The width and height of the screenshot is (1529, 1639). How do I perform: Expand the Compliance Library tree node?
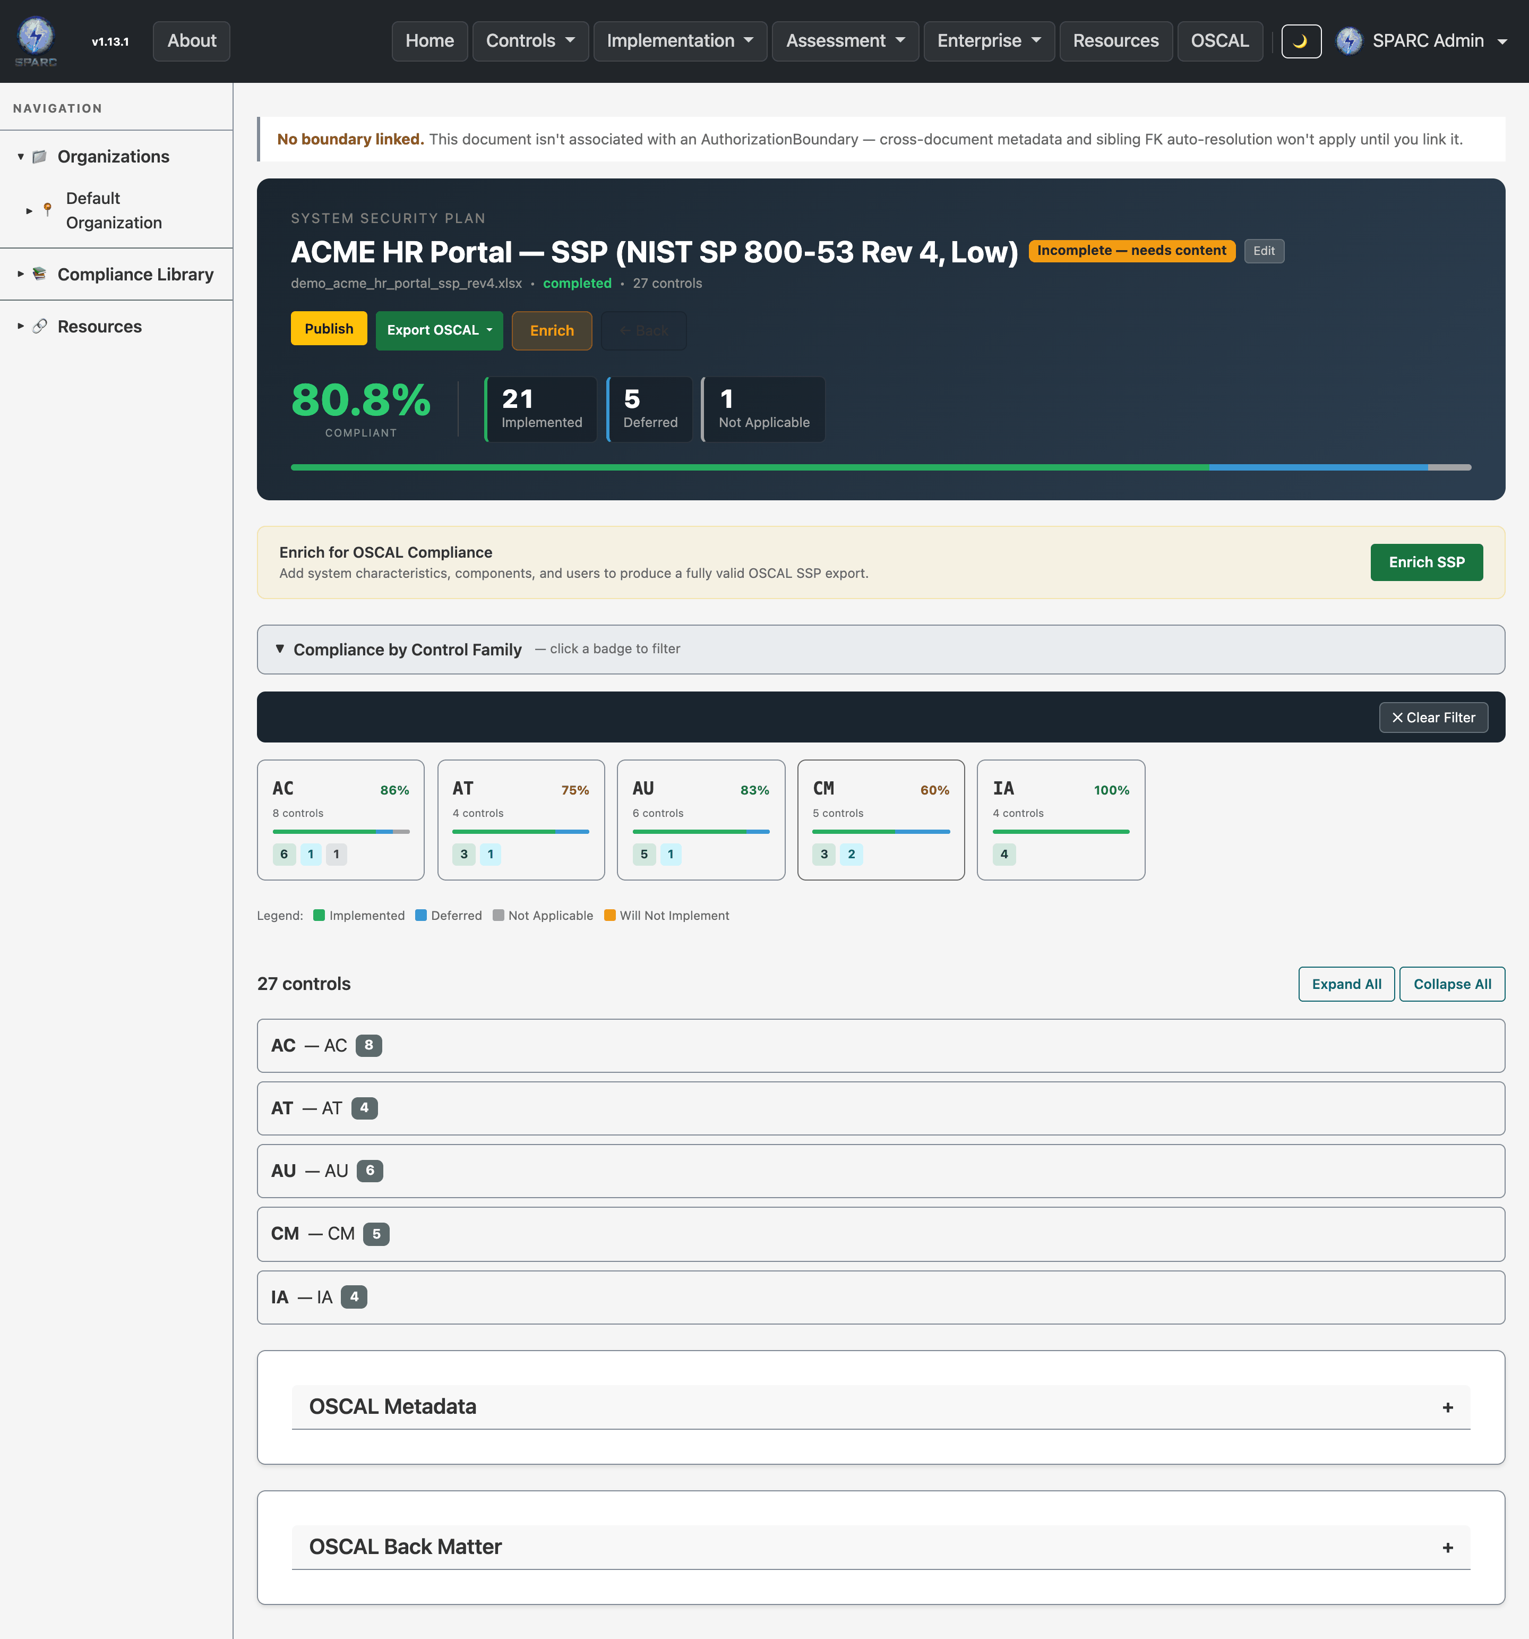tap(21, 274)
